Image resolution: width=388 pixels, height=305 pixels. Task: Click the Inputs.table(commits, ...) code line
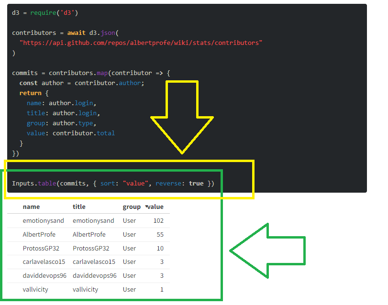click(113, 184)
